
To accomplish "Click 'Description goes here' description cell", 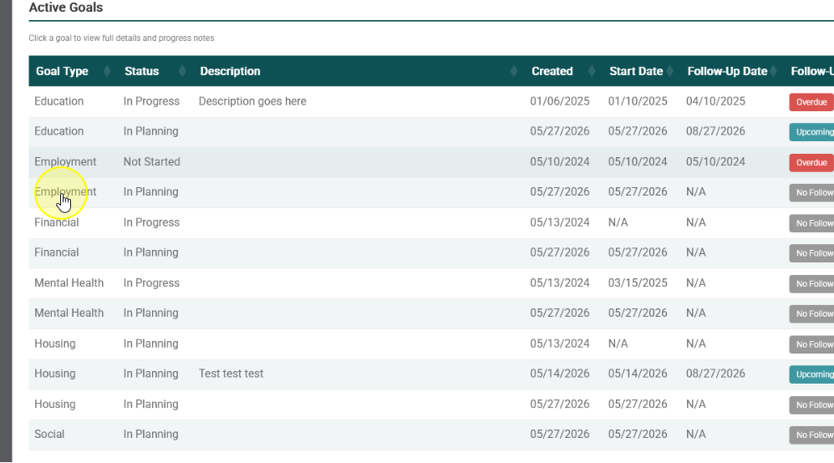I will [x=252, y=101].
